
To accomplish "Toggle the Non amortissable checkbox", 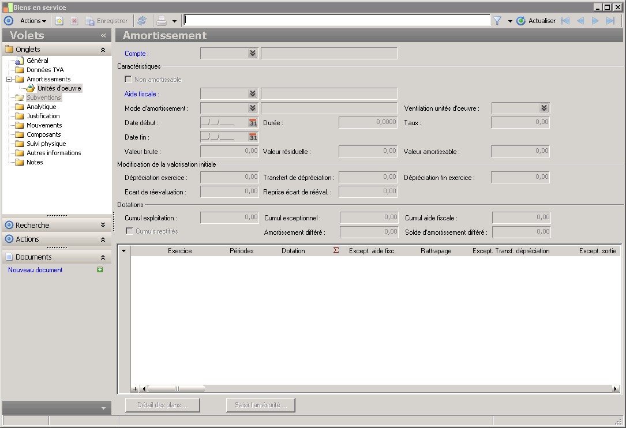I will tap(129, 80).
